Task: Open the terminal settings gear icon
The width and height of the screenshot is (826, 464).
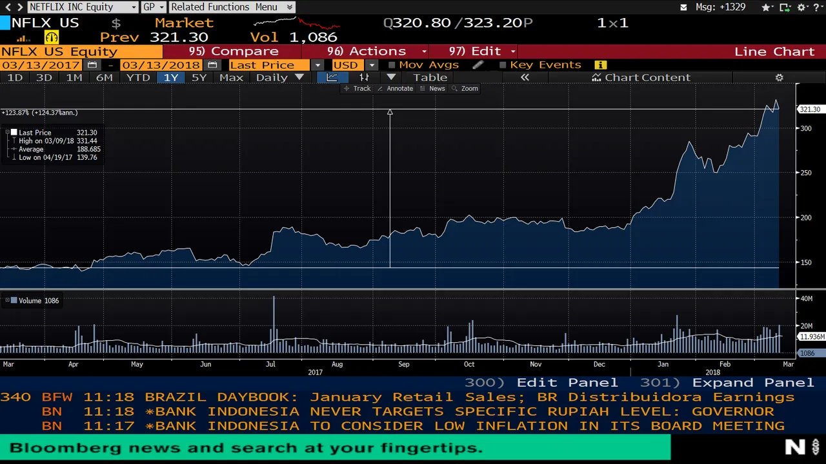Action: point(802,7)
